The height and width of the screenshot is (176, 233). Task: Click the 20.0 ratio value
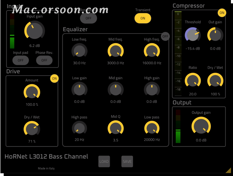193,94
